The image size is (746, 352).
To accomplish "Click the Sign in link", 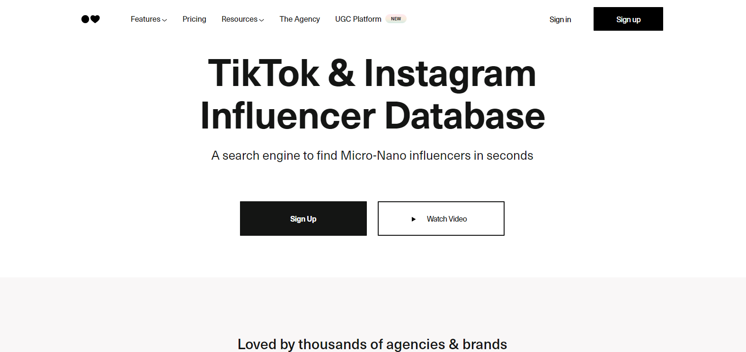I will click(560, 19).
